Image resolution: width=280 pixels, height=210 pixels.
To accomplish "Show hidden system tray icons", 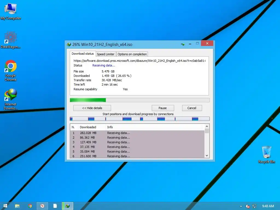I will coord(241,206).
